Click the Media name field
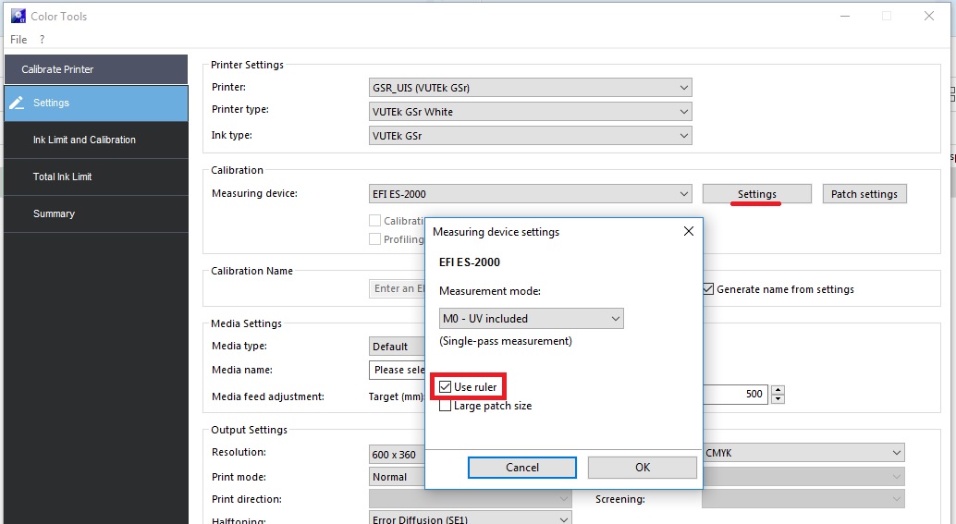Image resolution: width=956 pixels, height=524 pixels. pos(397,370)
